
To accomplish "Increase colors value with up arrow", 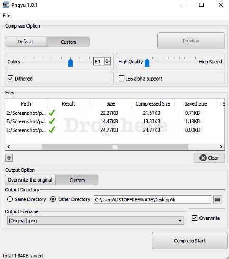I will (107, 59).
